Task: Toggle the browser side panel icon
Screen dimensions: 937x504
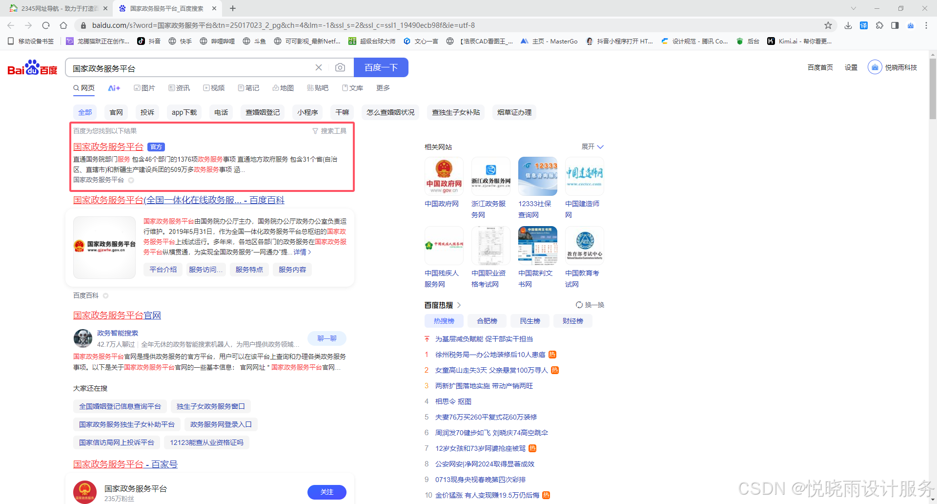Action: pyautogui.click(x=895, y=25)
